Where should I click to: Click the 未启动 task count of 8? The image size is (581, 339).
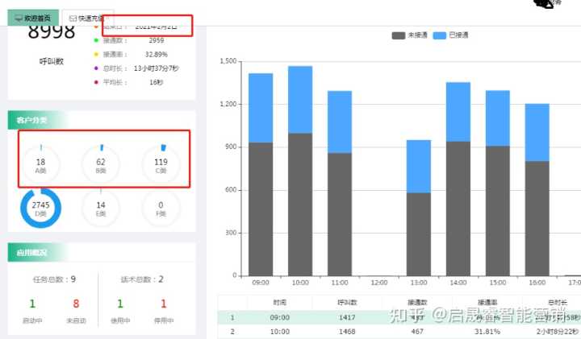tap(76, 304)
